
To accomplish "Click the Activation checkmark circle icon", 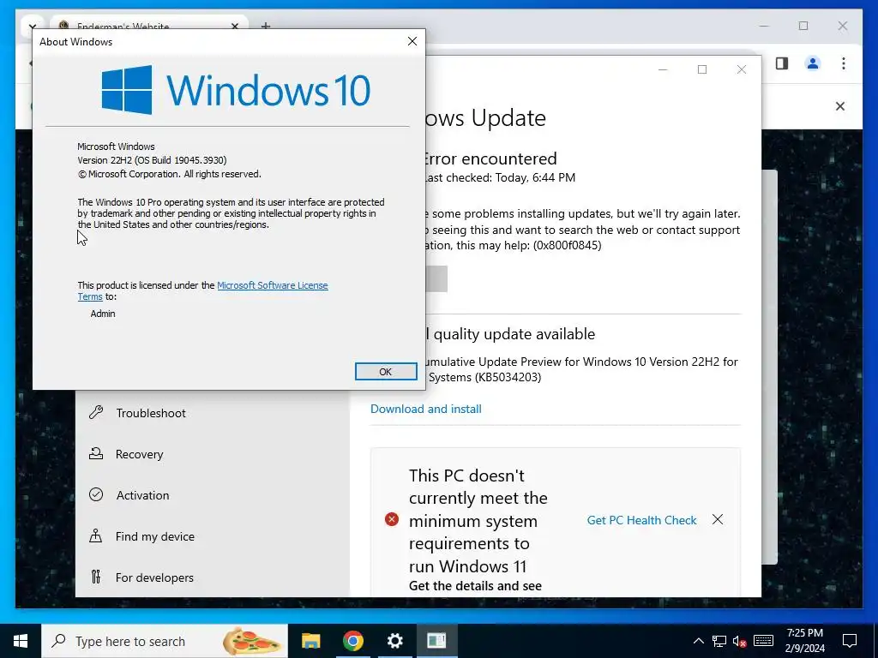I will pos(96,494).
